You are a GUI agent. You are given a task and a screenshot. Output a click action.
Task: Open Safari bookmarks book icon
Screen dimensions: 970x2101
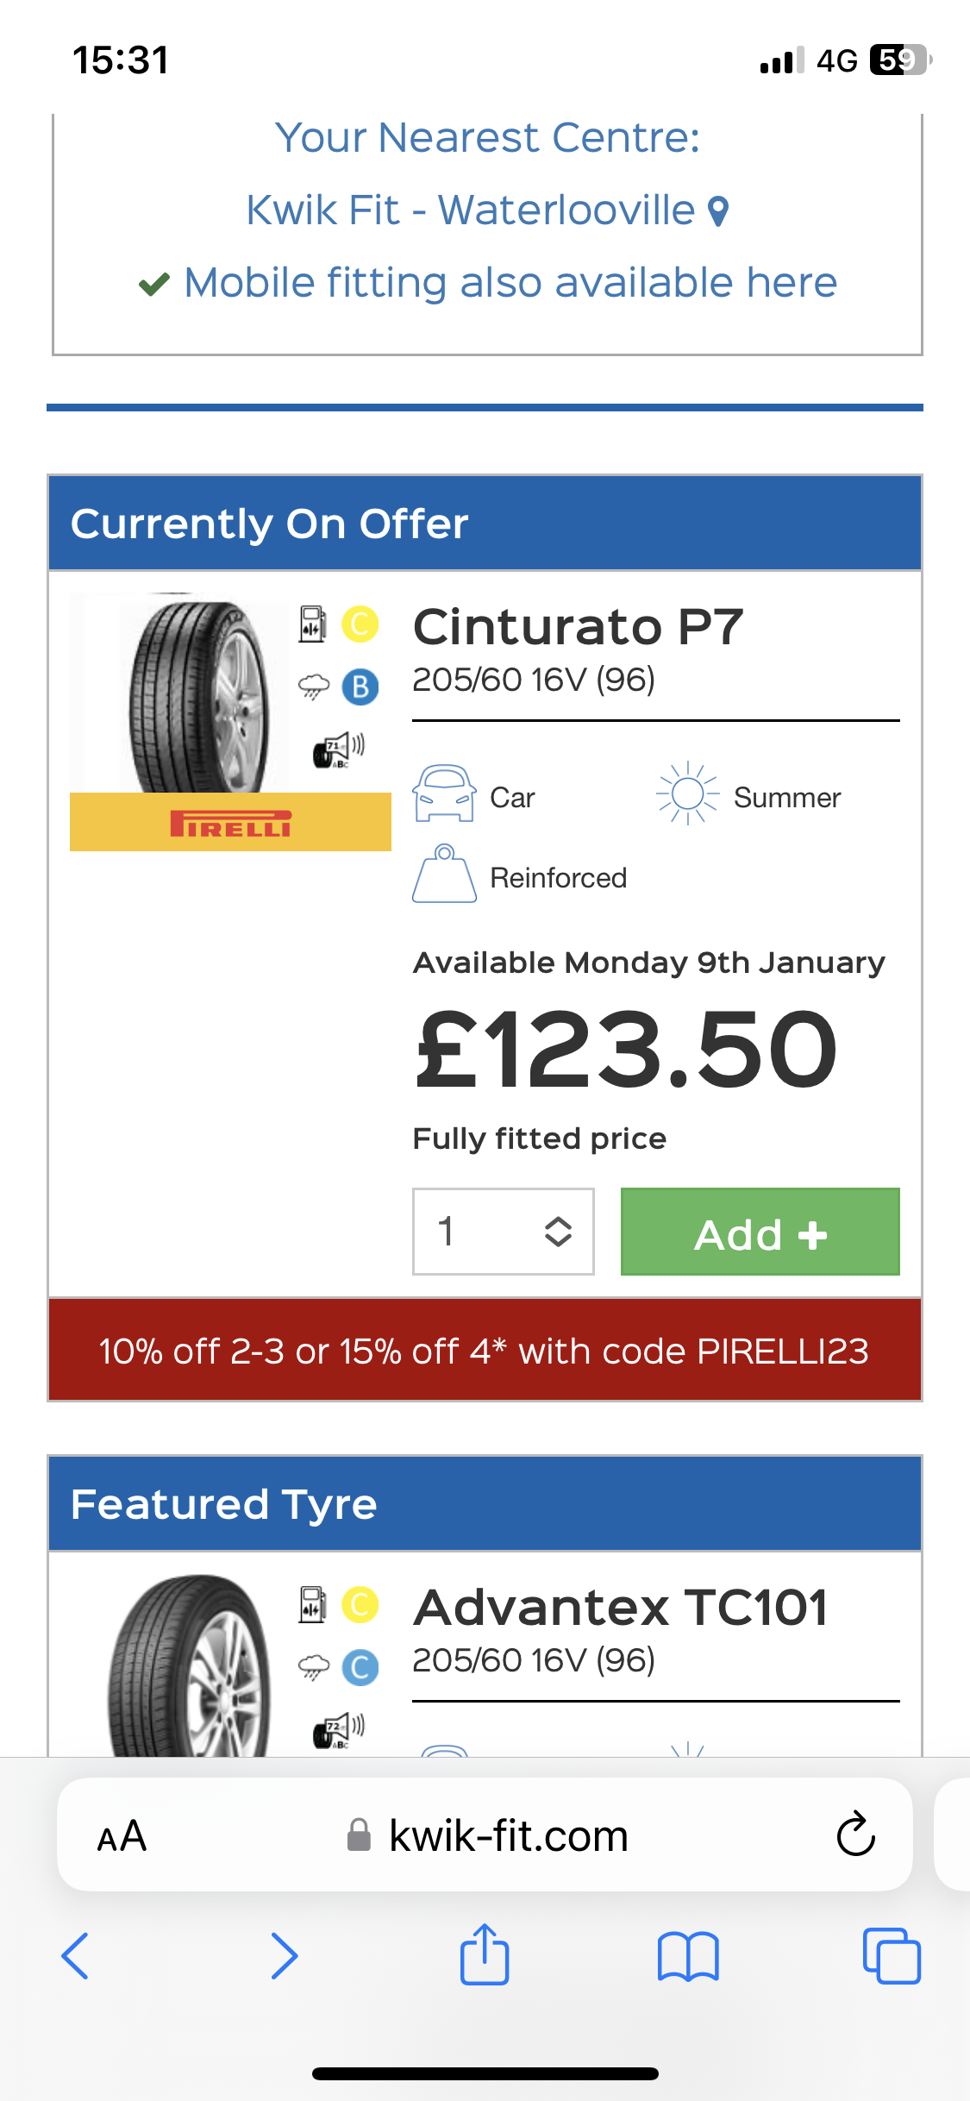(687, 1955)
